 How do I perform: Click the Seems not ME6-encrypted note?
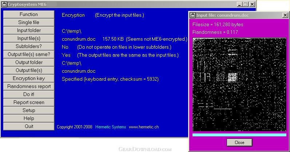pos(157,39)
